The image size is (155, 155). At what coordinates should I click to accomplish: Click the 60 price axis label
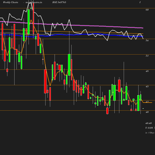click(147, 10)
